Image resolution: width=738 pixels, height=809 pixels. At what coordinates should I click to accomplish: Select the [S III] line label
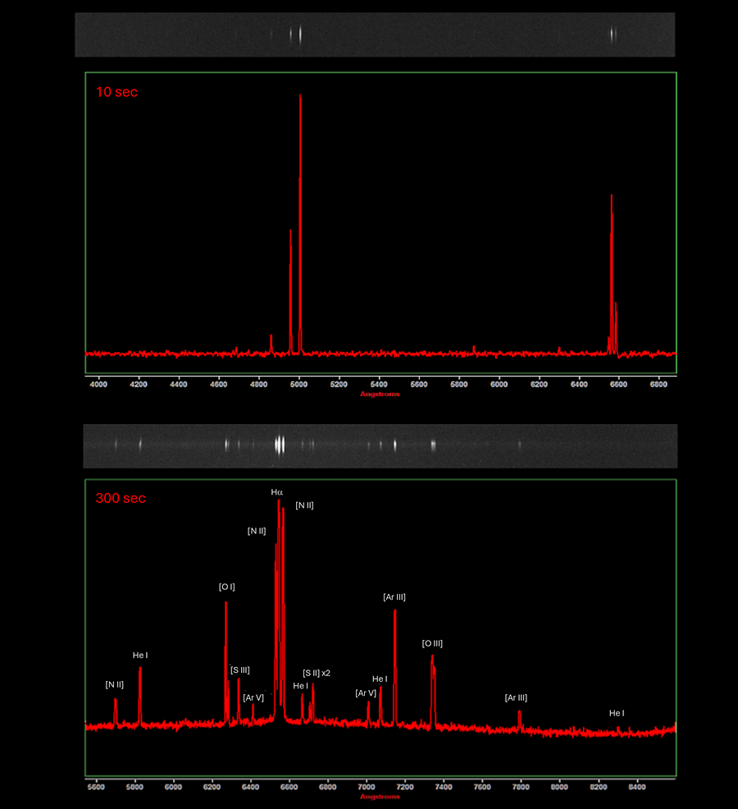pyautogui.click(x=240, y=670)
